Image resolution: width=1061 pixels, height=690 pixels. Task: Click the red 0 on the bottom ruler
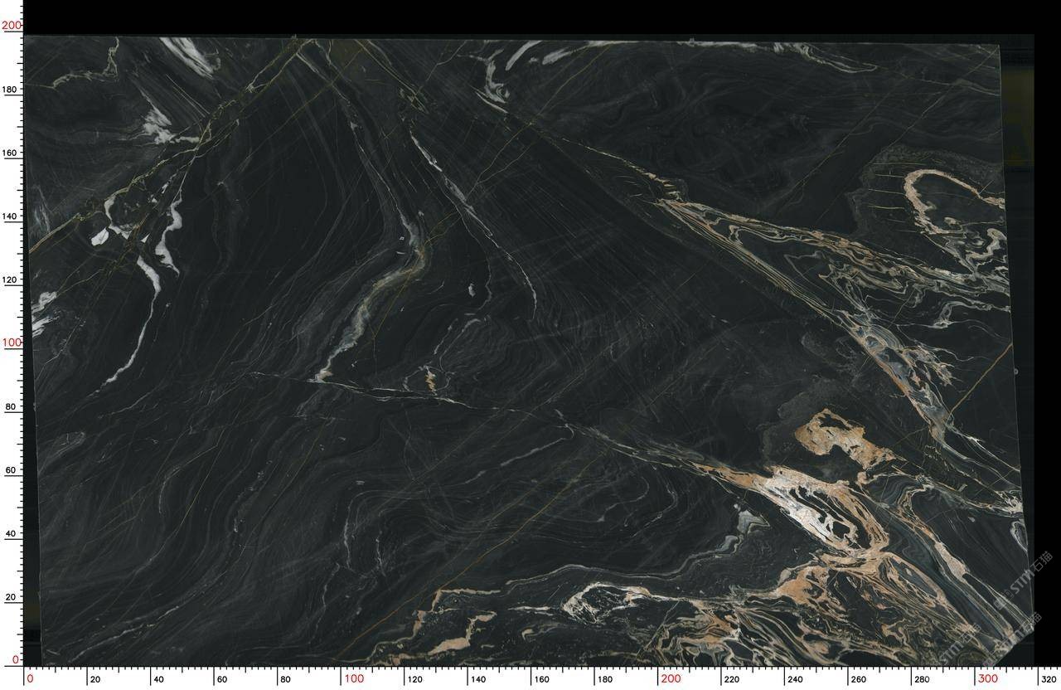coord(31,678)
